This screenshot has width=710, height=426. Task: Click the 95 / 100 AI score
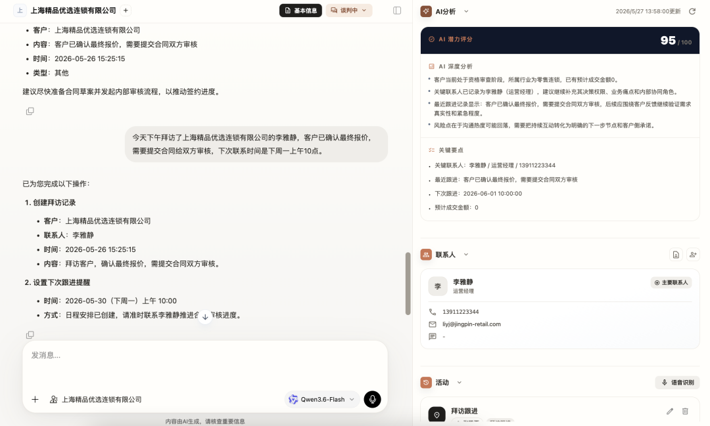tap(676, 41)
